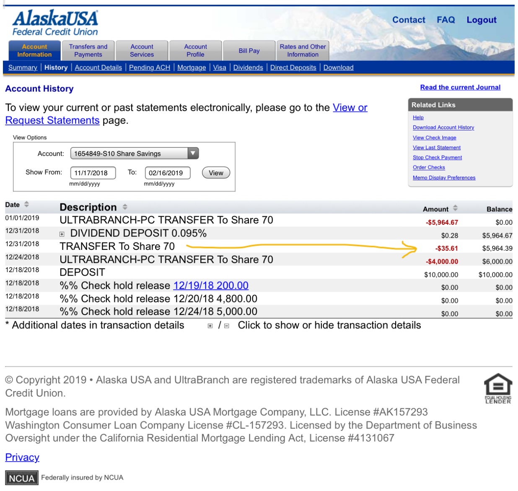Open View Last Statement link
518x491 pixels.
pyautogui.click(x=437, y=148)
